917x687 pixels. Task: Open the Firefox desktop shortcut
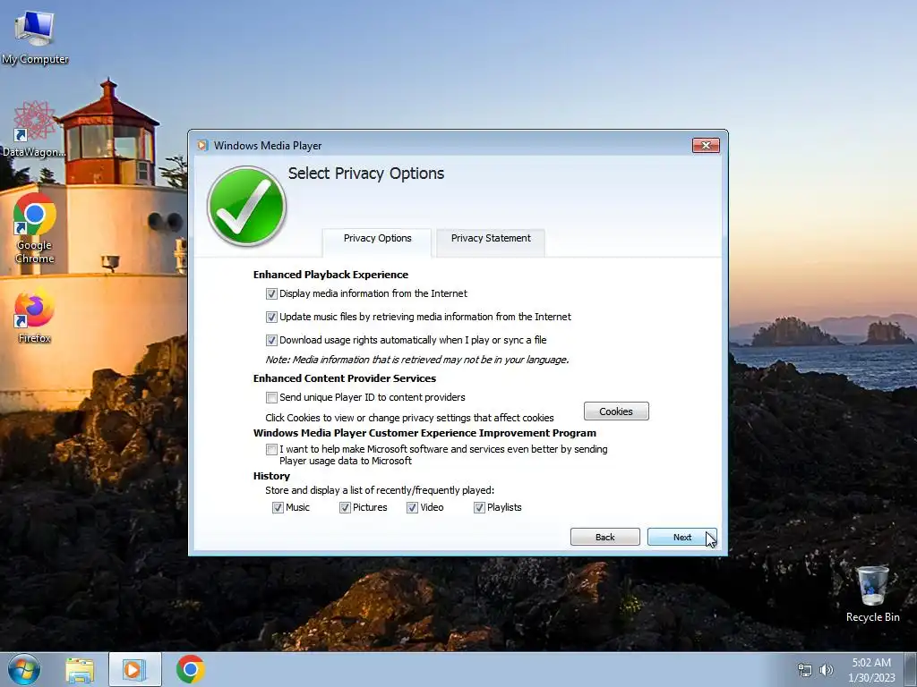pyautogui.click(x=35, y=316)
